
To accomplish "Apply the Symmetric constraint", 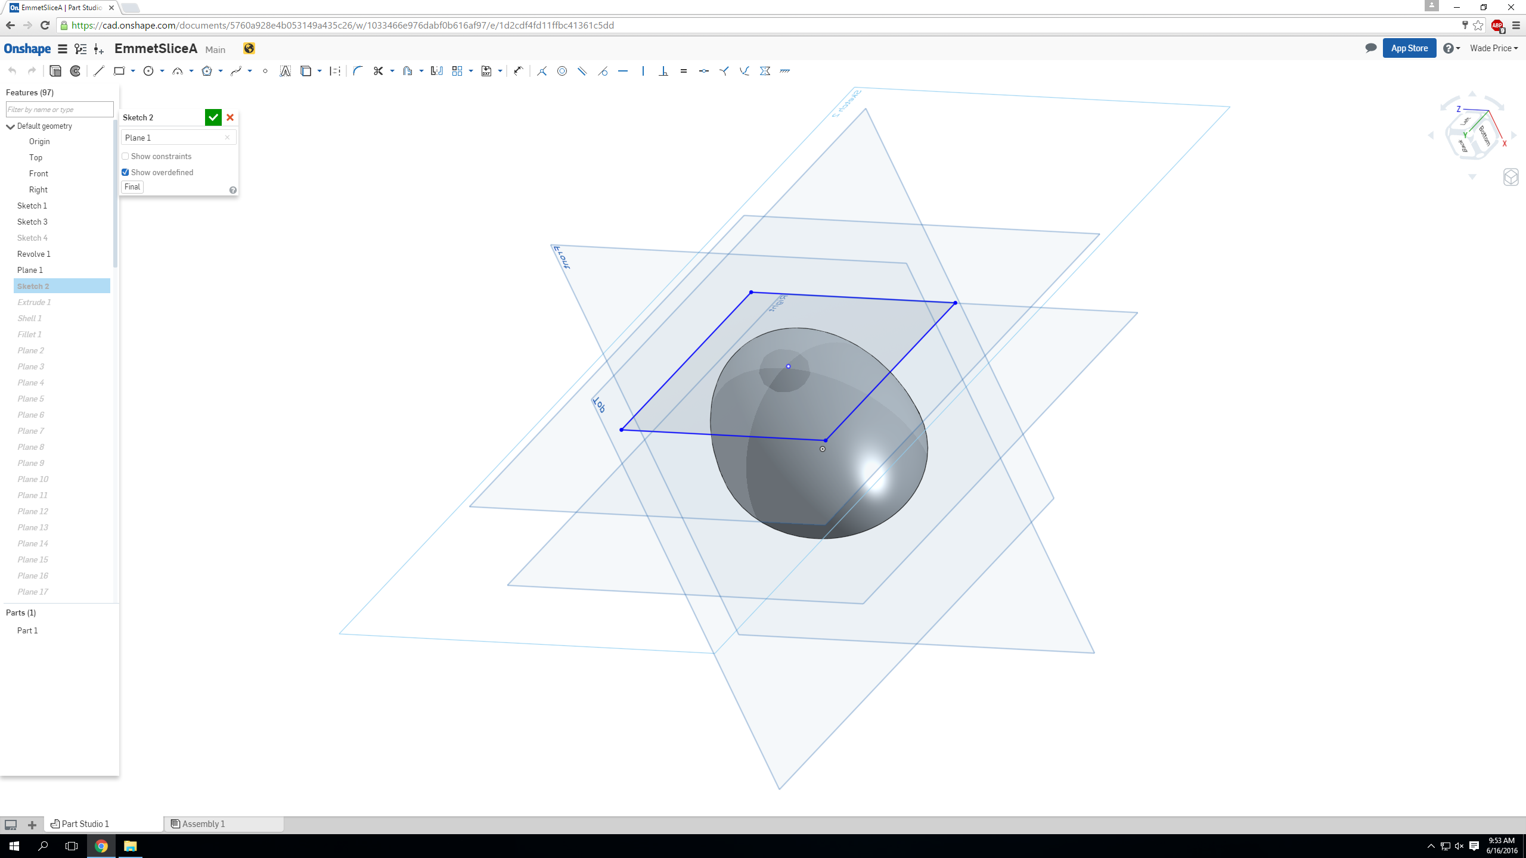I will click(x=765, y=71).
